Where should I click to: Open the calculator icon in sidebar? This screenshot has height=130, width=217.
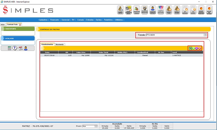(x=9, y=48)
